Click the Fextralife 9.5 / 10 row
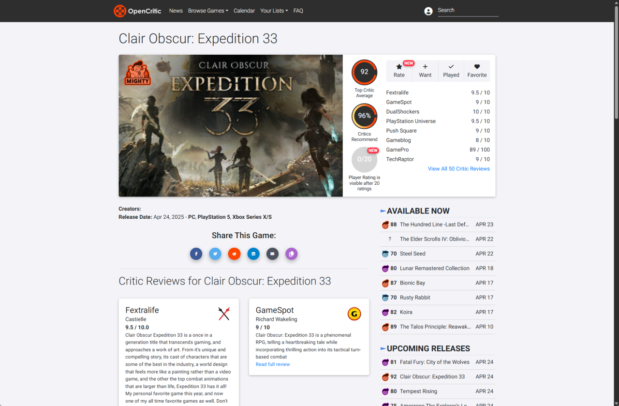Image resolution: width=619 pixels, height=406 pixels. 438,93
